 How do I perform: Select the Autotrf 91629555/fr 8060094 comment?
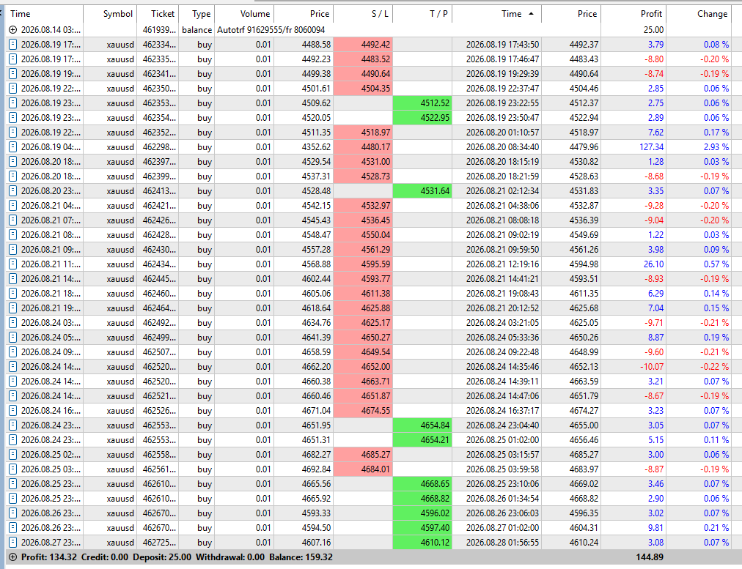tap(271, 30)
